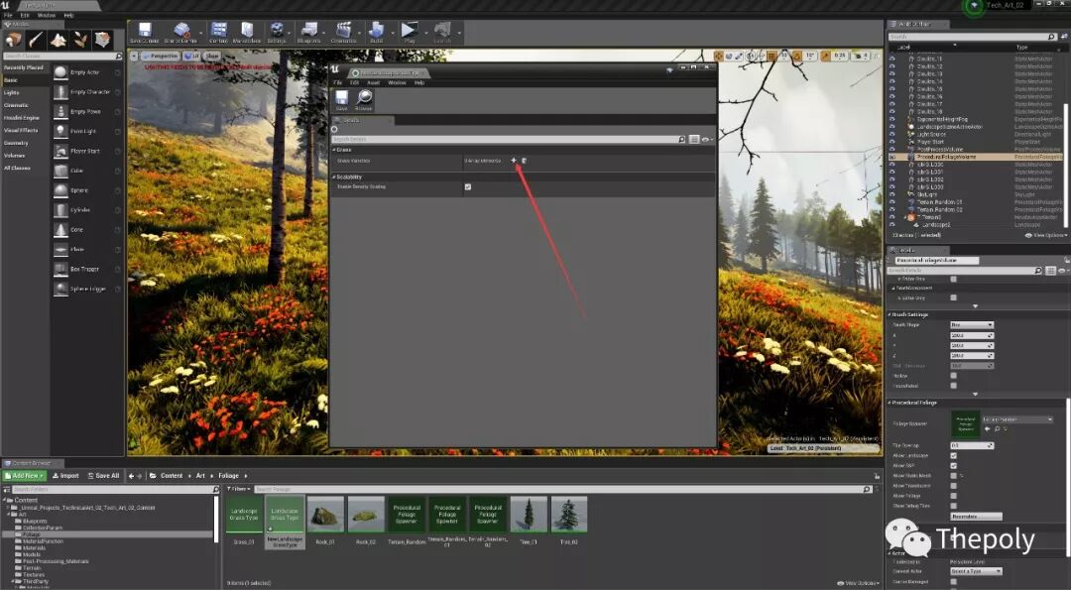
Task: Toggle Show Debug Tiles checkbox
Action: 954,506
